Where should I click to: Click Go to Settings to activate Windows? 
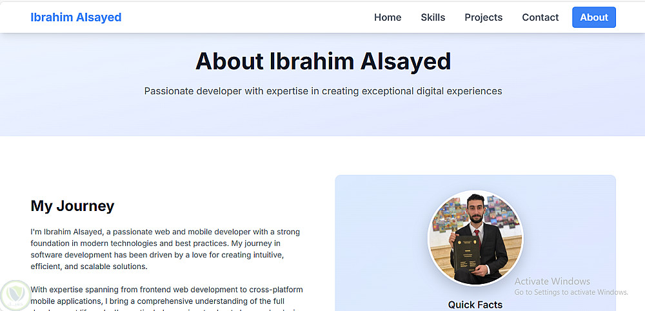(571, 292)
